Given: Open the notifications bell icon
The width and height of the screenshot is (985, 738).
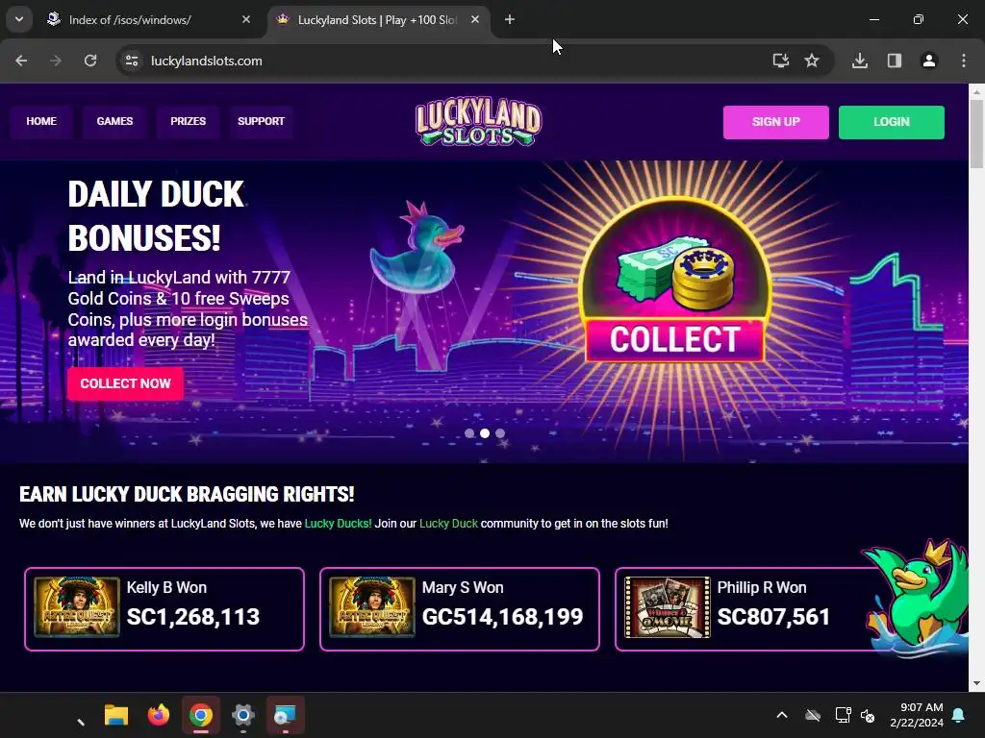Looking at the screenshot, I should click(959, 715).
